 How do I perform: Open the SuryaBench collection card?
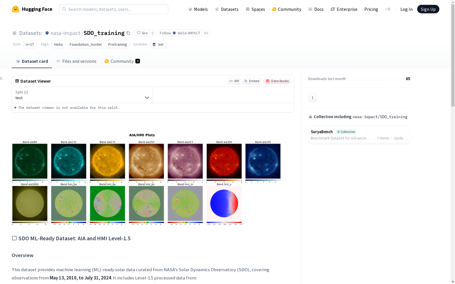click(359, 135)
